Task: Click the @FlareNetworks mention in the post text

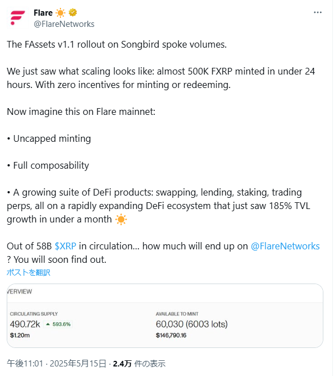Action: coord(285,246)
